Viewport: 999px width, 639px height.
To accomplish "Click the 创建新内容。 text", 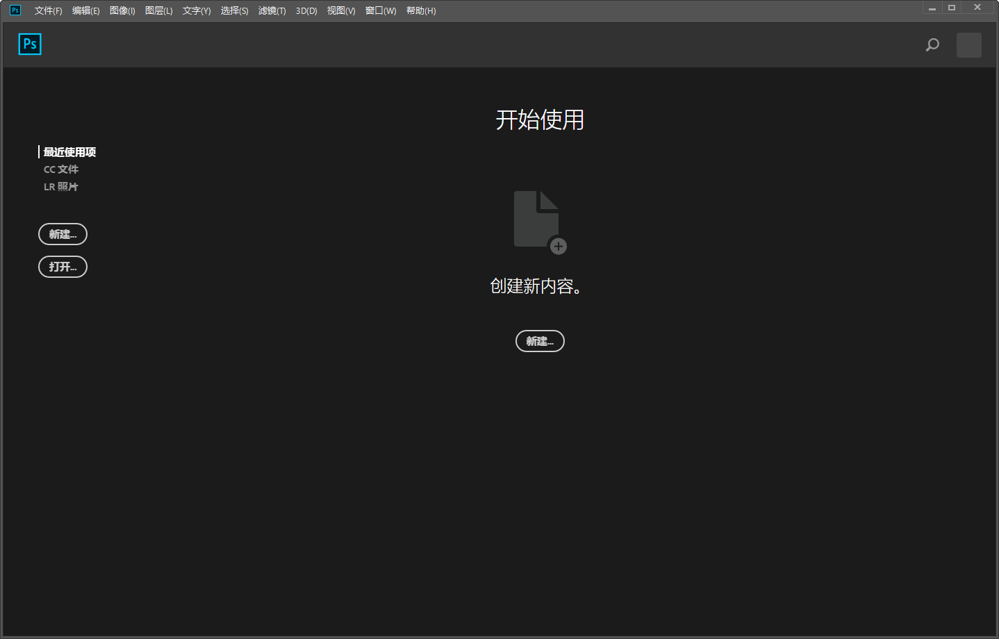I will pos(536,286).
